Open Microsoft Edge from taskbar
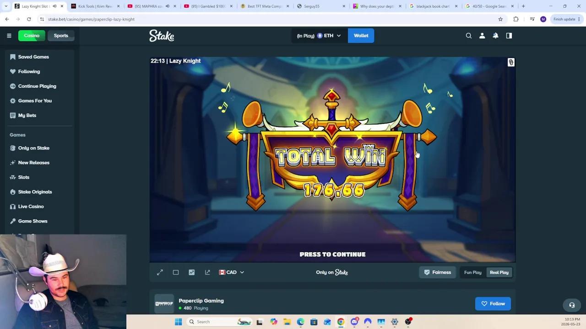 pyautogui.click(x=300, y=322)
